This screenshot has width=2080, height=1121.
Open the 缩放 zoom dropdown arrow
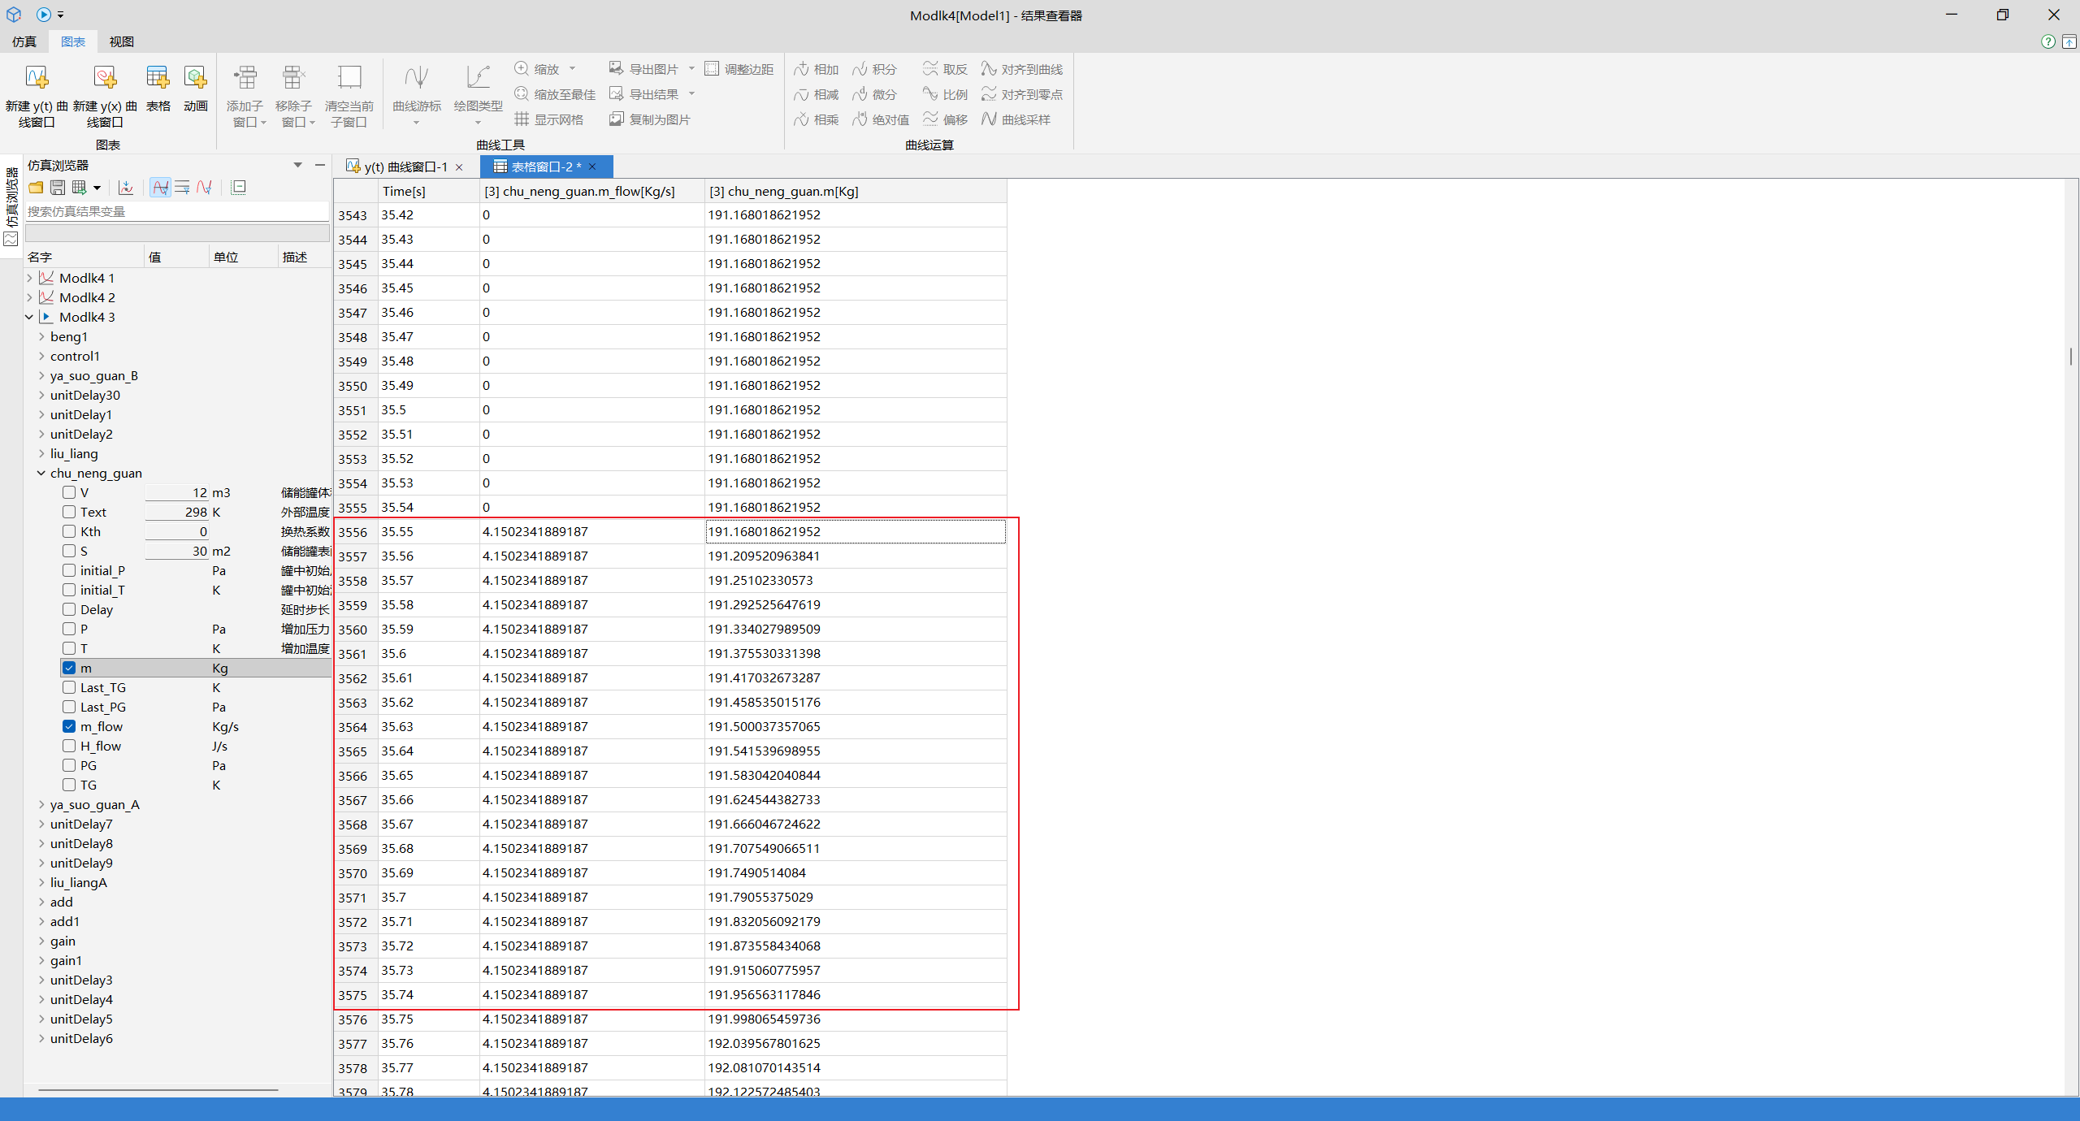(572, 69)
